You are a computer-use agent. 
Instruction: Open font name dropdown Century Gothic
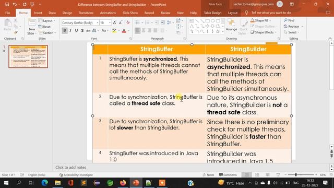coord(98,22)
